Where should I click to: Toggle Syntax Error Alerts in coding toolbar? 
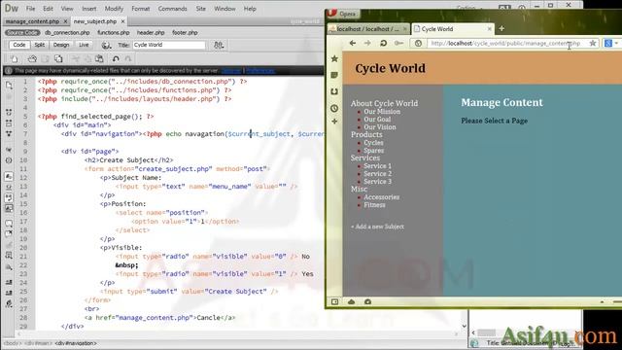click(9, 208)
